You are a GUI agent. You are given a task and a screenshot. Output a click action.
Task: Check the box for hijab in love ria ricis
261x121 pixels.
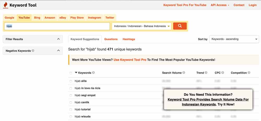click(71, 88)
